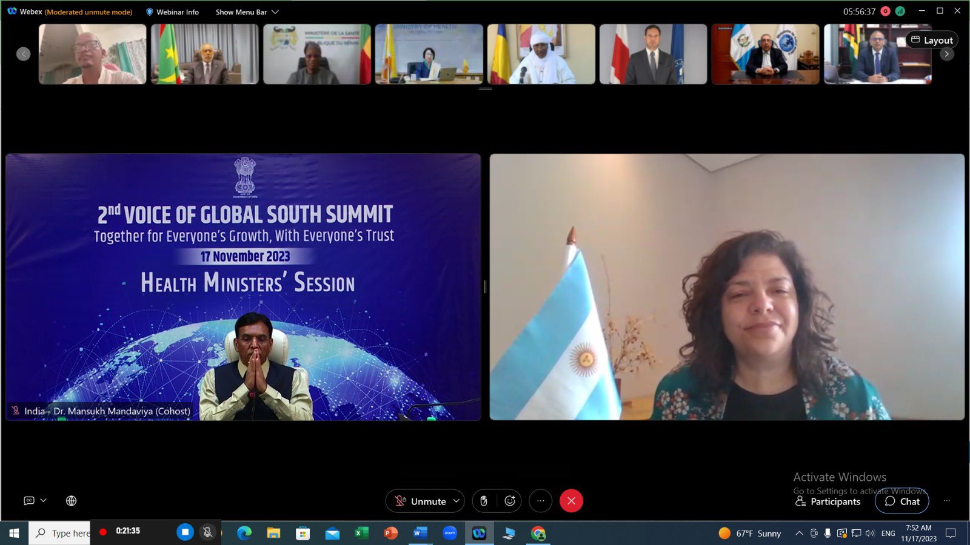The image size is (970, 545).
Task: Open Excel from the taskbar
Action: coord(361,533)
